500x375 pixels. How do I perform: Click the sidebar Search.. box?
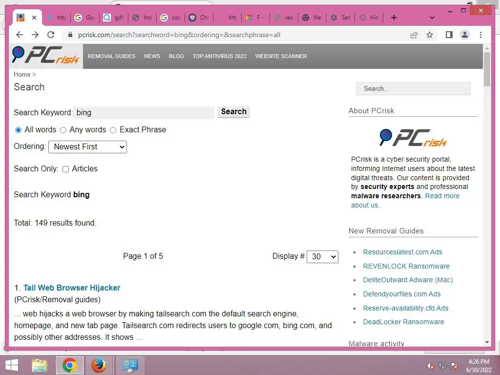(x=413, y=89)
